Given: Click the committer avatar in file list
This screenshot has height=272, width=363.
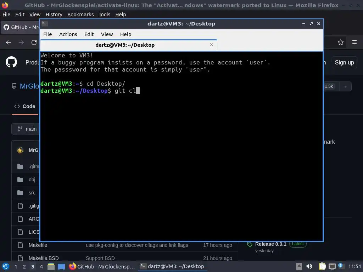Looking at the screenshot, I should [20, 150].
